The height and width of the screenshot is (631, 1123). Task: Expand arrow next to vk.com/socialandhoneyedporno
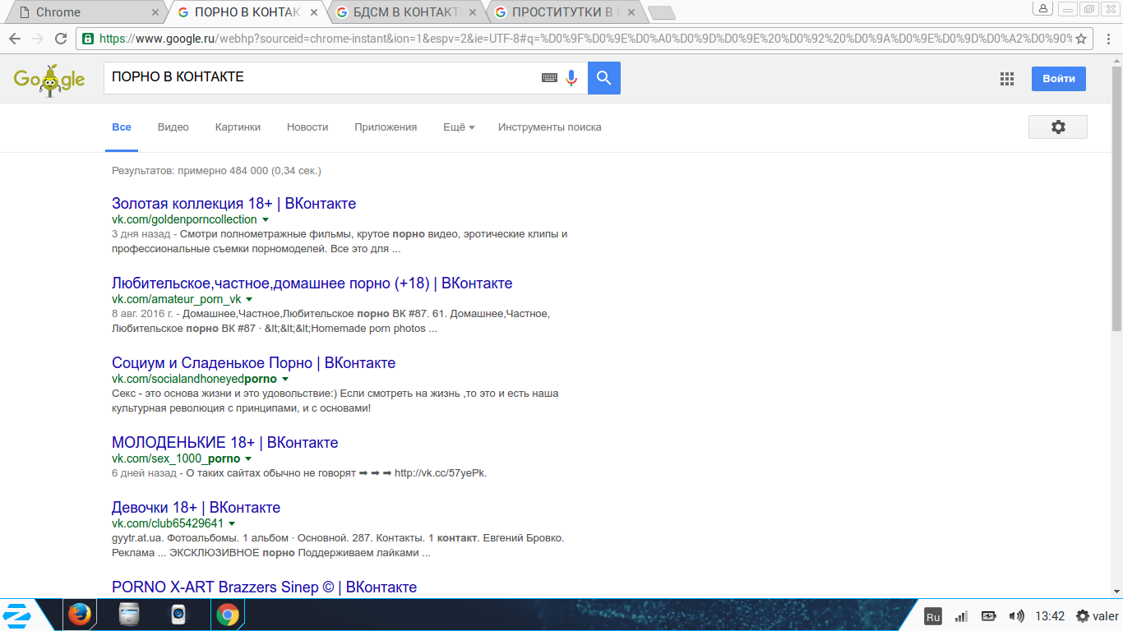click(x=285, y=380)
